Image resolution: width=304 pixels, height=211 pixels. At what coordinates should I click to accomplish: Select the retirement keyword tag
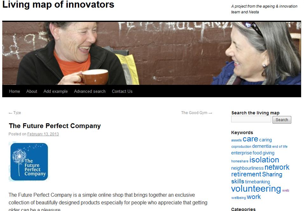point(246,174)
